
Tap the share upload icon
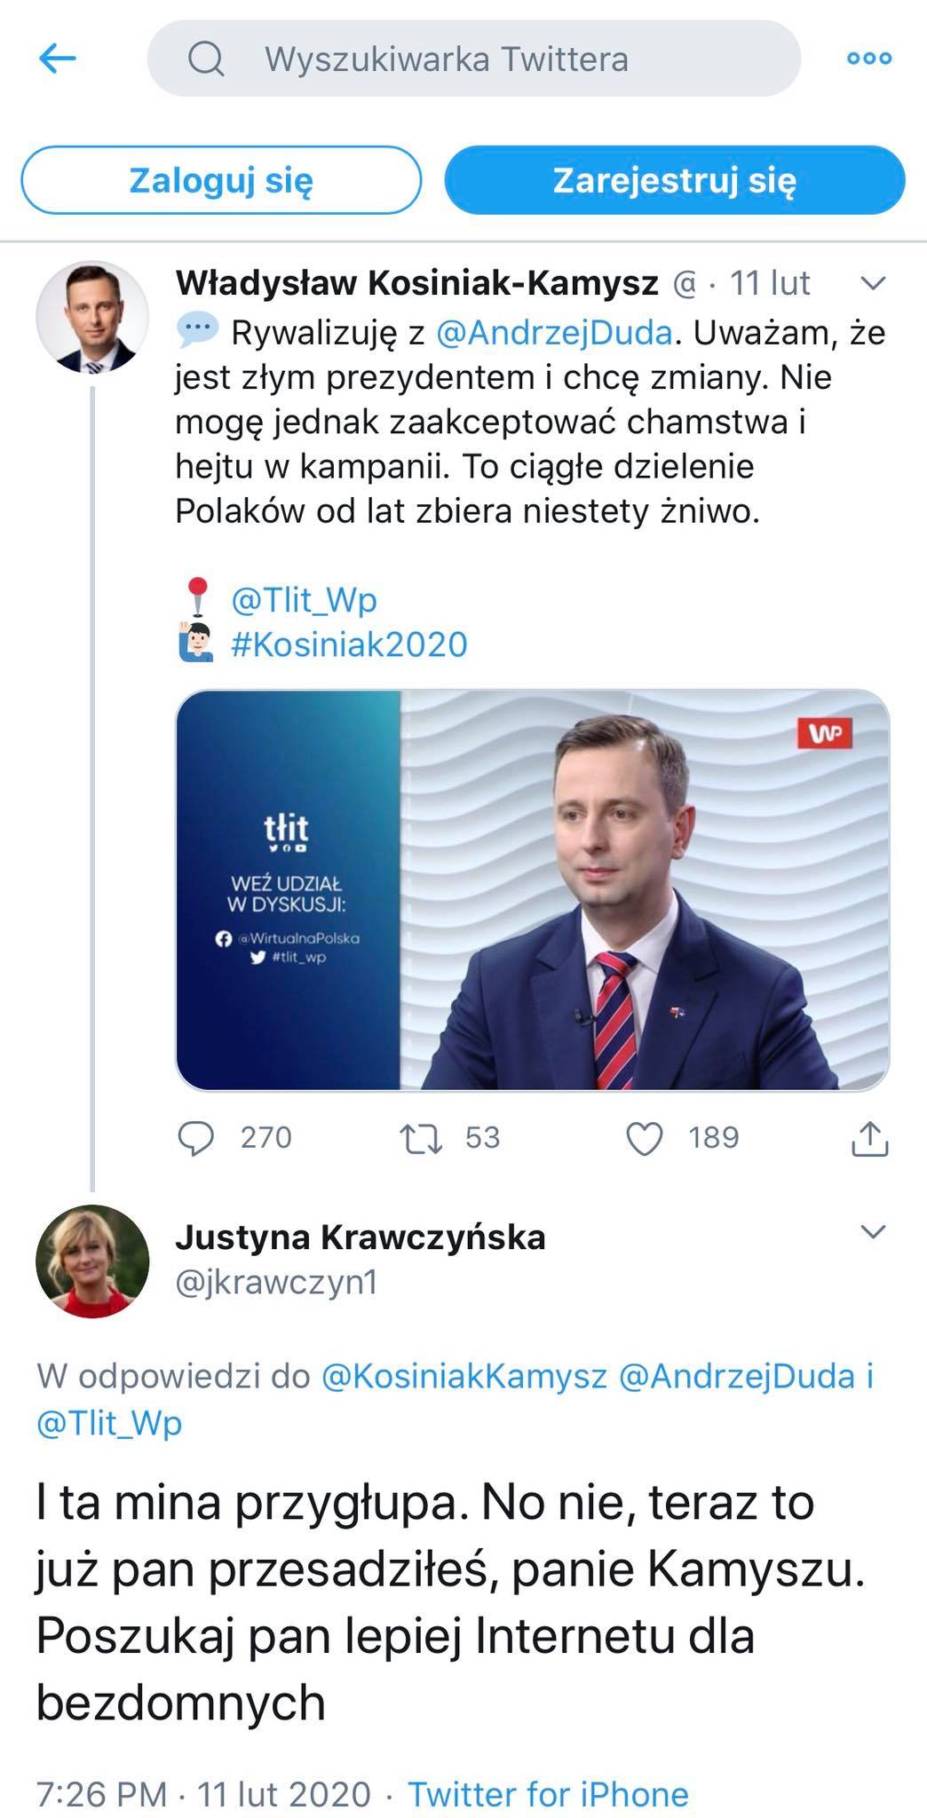[x=870, y=1138]
